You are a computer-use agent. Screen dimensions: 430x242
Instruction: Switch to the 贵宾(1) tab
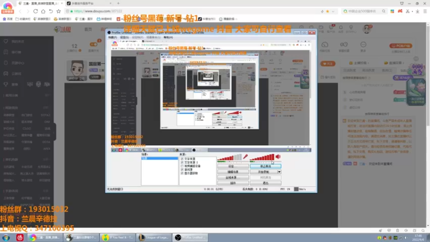point(386,70)
